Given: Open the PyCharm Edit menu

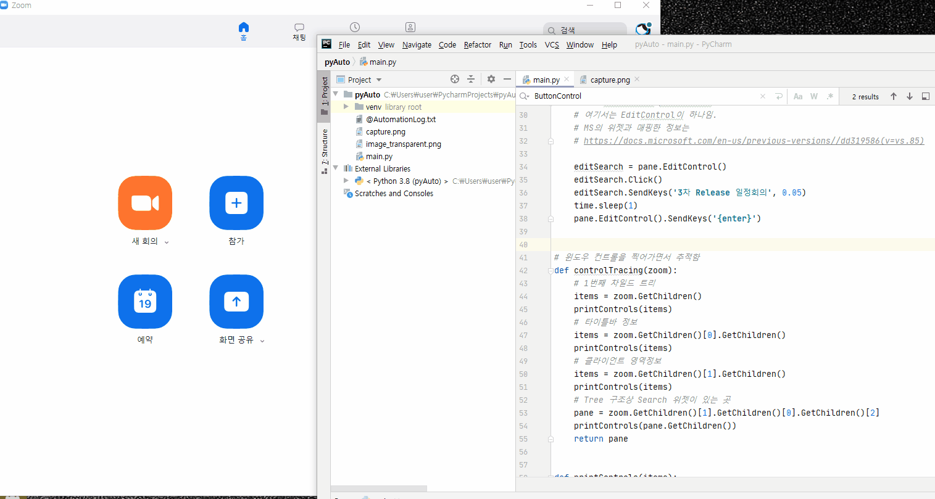Looking at the screenshot, I should pos(364,45).
